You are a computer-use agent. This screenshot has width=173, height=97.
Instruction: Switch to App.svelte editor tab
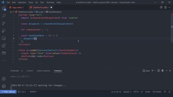(x=18, y=8)
